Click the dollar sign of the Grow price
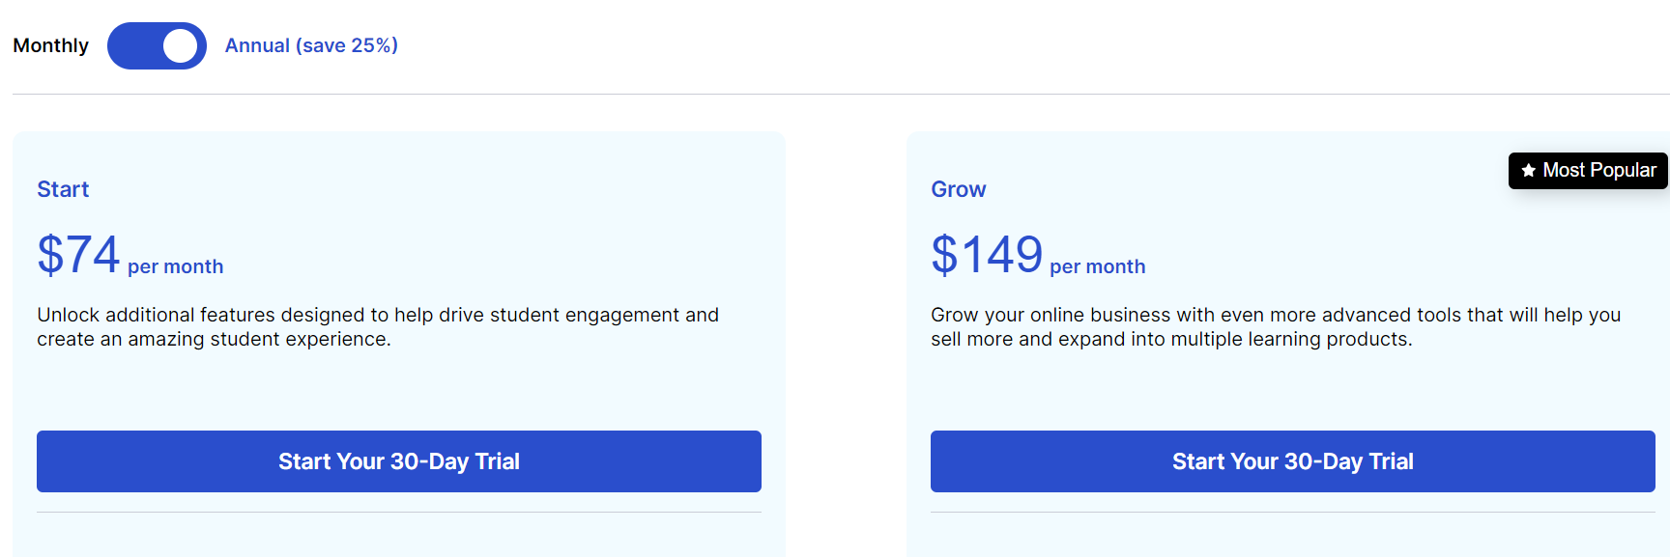The width and height of the screenshot is (1670, 557). [943, 256]
